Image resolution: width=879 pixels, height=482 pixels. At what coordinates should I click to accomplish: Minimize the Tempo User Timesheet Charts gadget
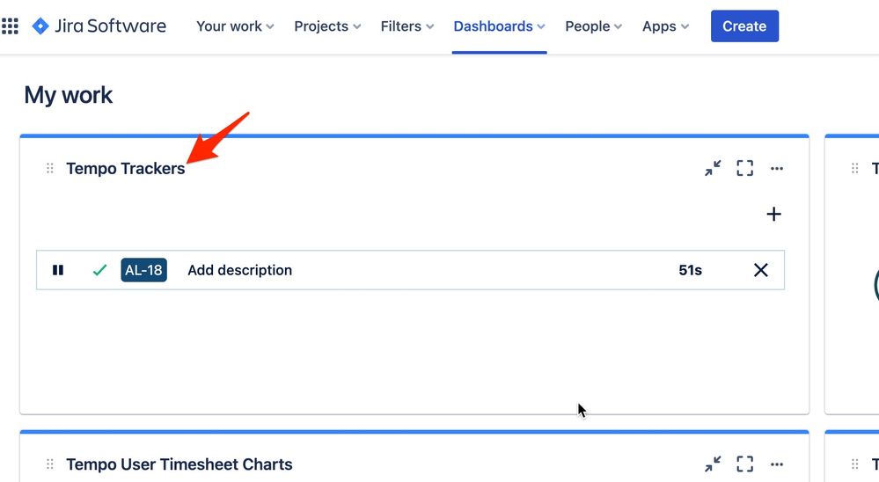coord(713,464)
